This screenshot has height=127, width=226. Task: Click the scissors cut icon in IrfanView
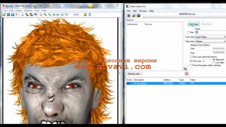(x=22, y=14)
